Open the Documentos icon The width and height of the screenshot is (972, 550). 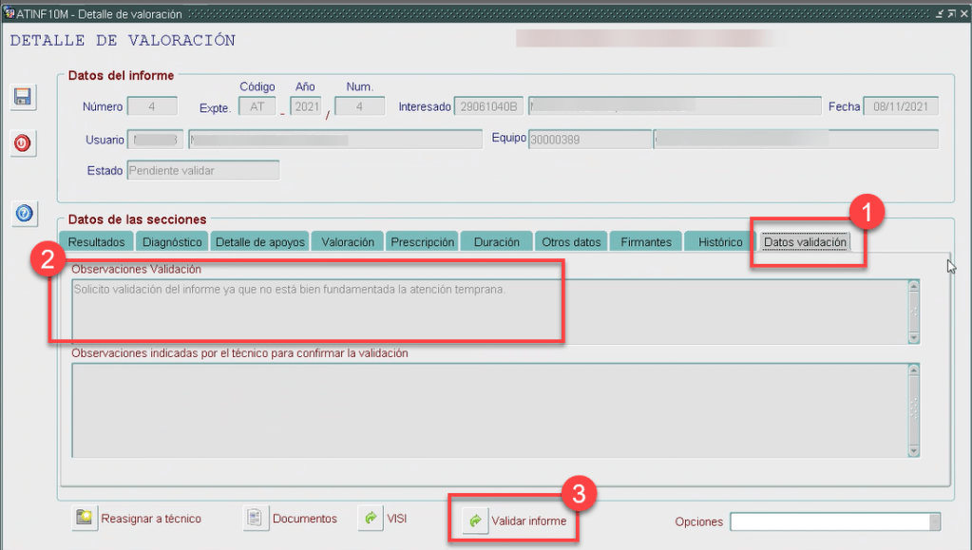255,519
